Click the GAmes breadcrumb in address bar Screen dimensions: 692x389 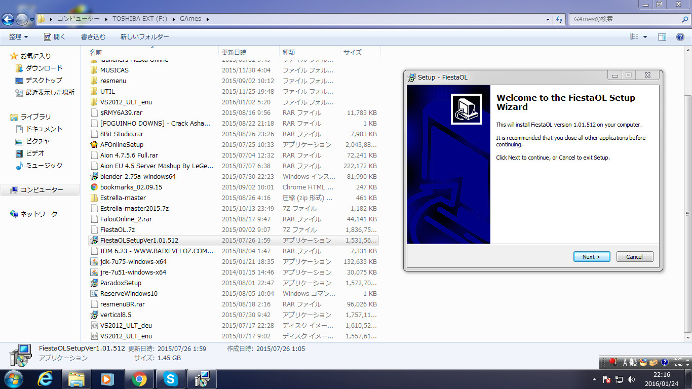click(x=190, y=19)
